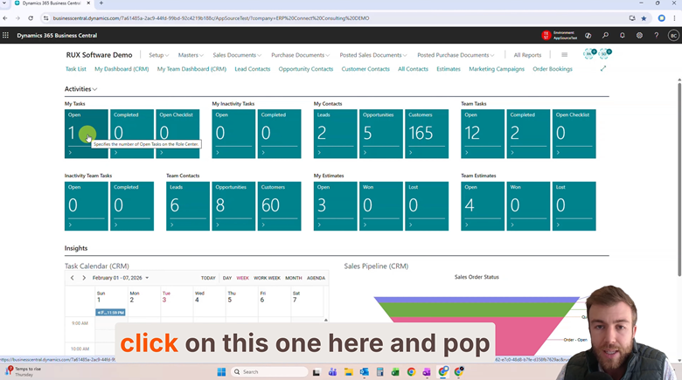Open My Contacts Opportunities tile showing 5

(x=381, y=134)
